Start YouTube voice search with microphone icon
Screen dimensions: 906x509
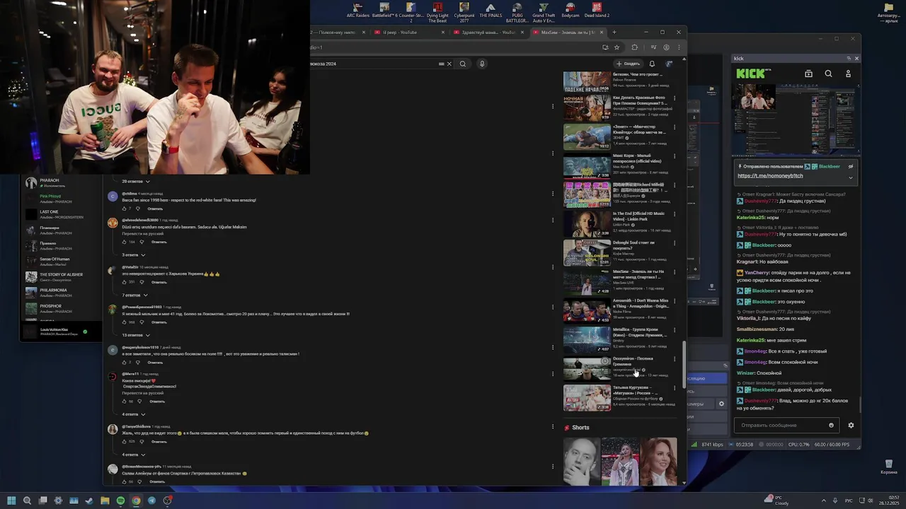(x=482, y=64)
